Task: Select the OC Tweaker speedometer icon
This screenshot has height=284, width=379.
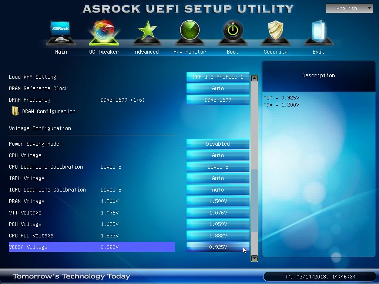Action: click(x=104, y=33)
